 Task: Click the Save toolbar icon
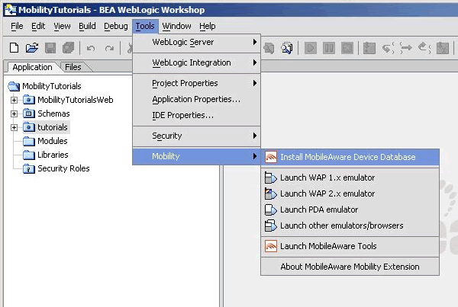click(x=50, y=48)
